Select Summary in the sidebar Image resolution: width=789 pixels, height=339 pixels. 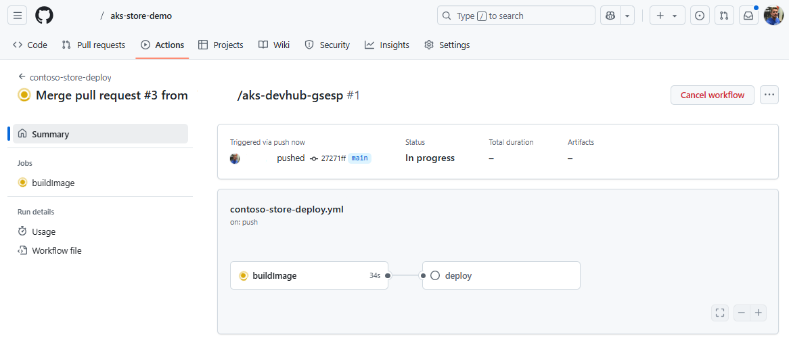click(x=100, y=134)
